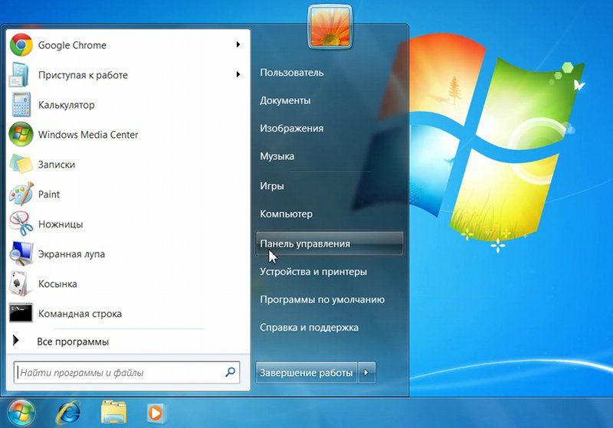Click the Приступая к работе label text

(x=83, y=75)
